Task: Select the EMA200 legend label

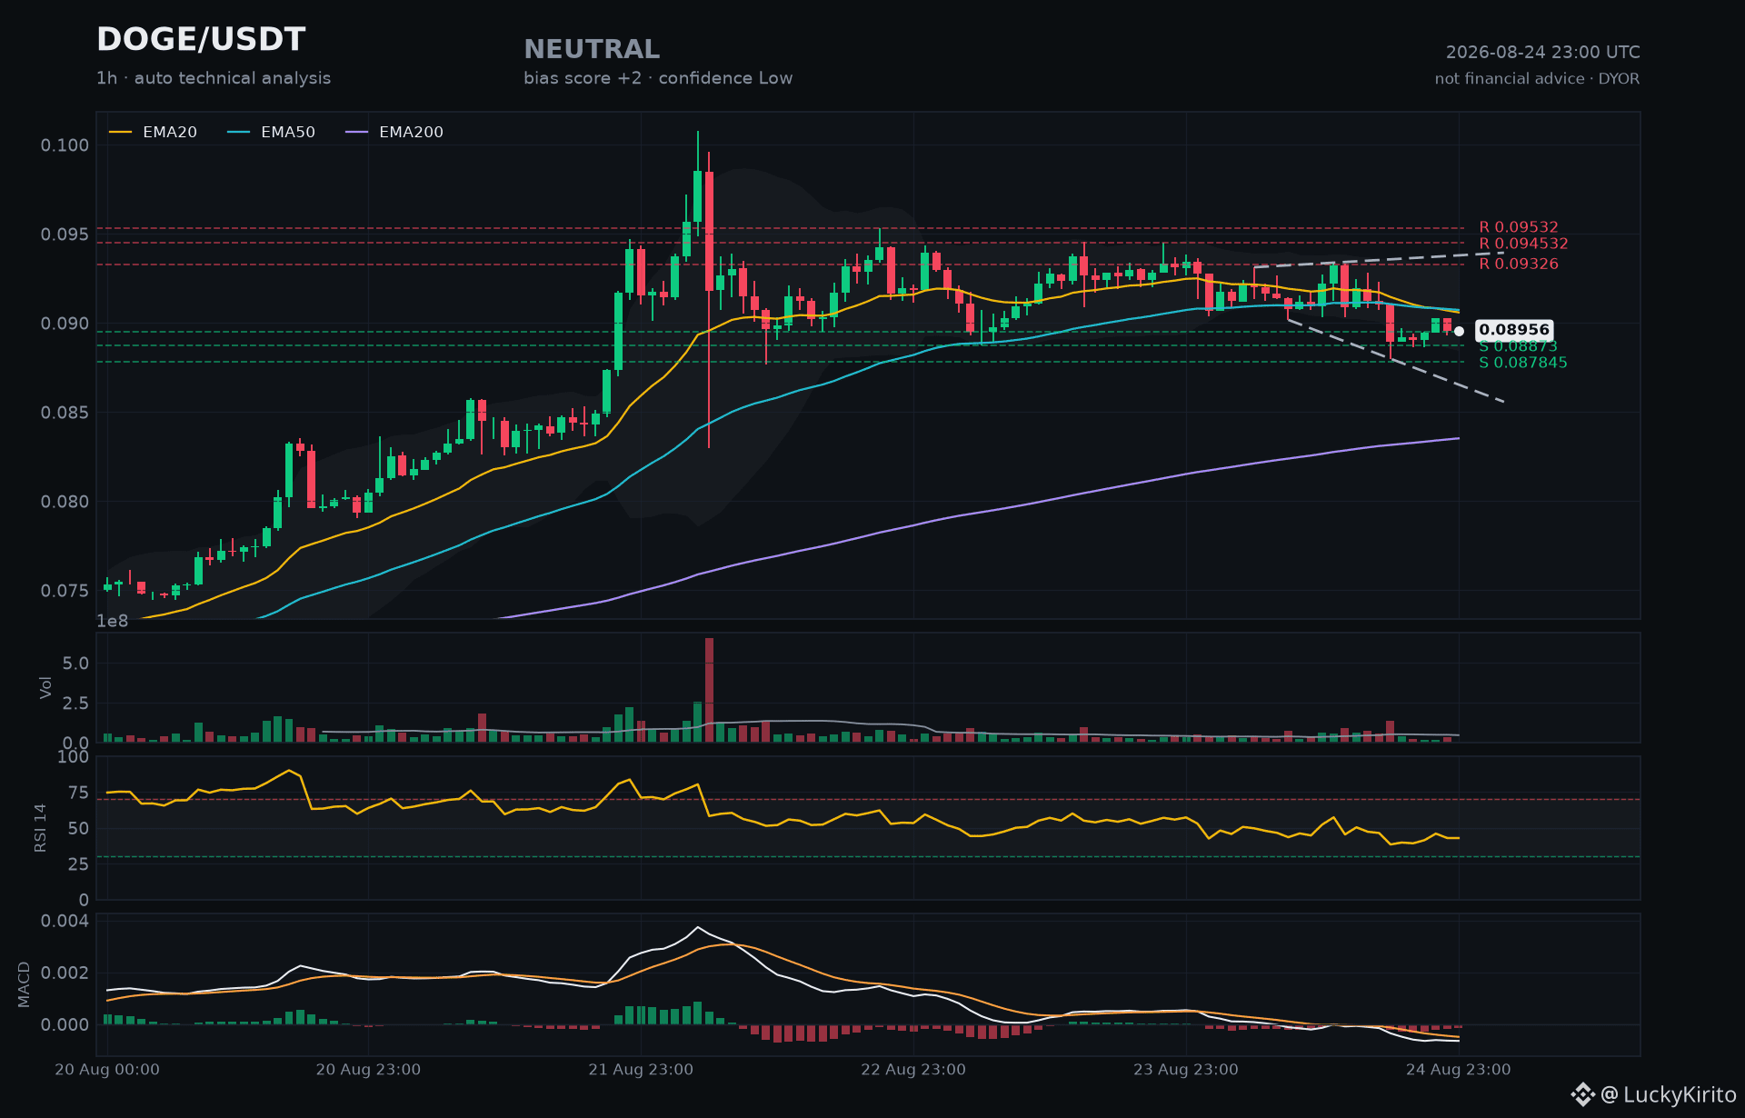Action: tap(411, 133)
